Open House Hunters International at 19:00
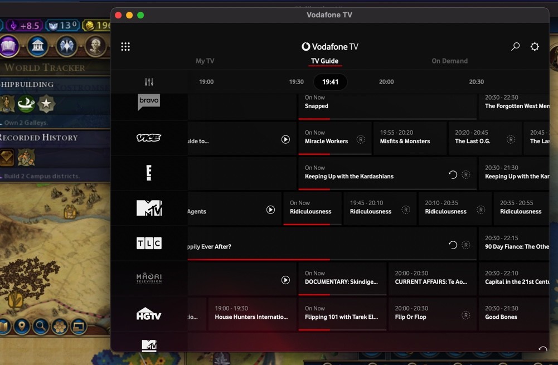 (x=253, y=313)
